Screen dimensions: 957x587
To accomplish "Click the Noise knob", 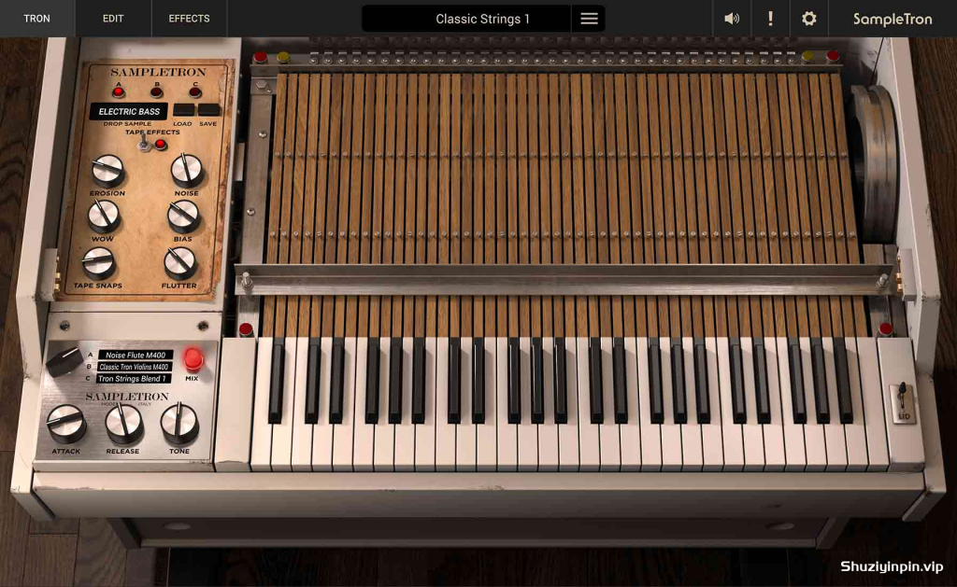I will [187, 170].
